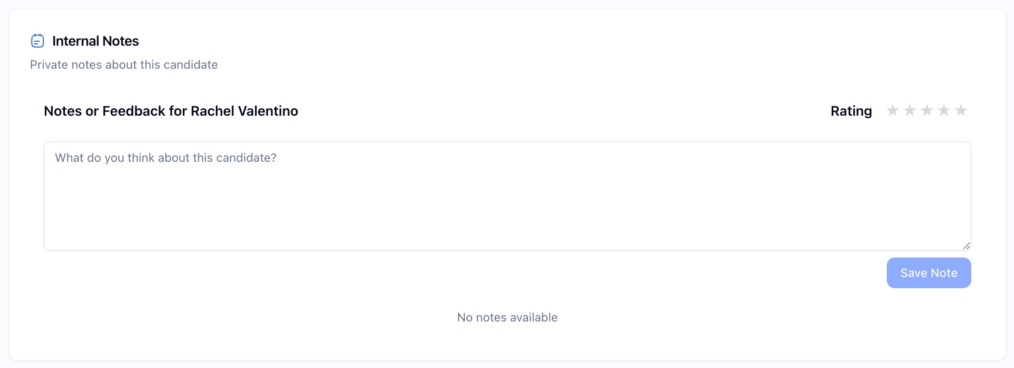The image size is (1014, 368).
Task: Click the word "Notes" in Internal Notes title
Action: coord(120,41)
